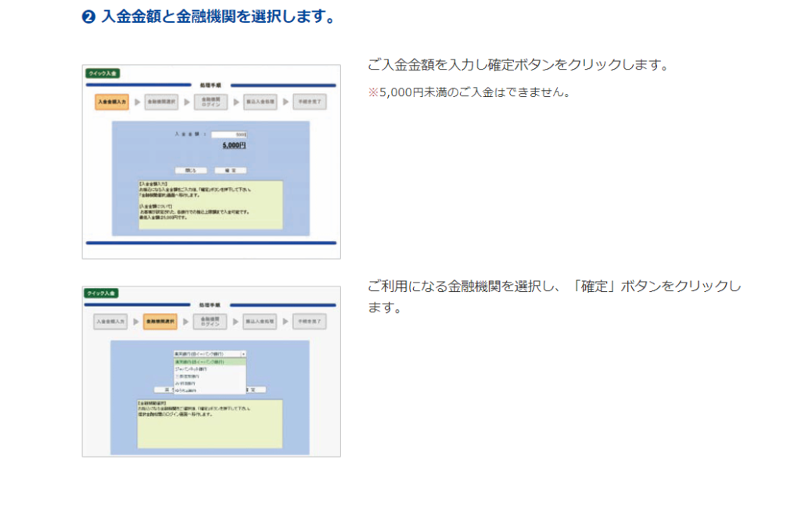Click 手続き完了 step box in upper screenshot
The height and width of the screenshot is (515, 801).
[x=309, y=102]
